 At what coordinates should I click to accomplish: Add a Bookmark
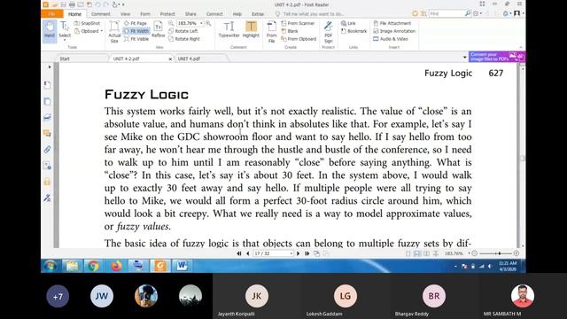click(354, 31)
